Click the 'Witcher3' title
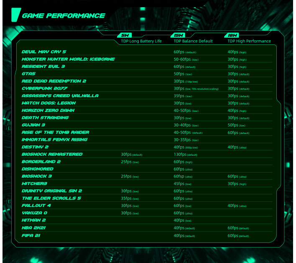 pos(34,183)
